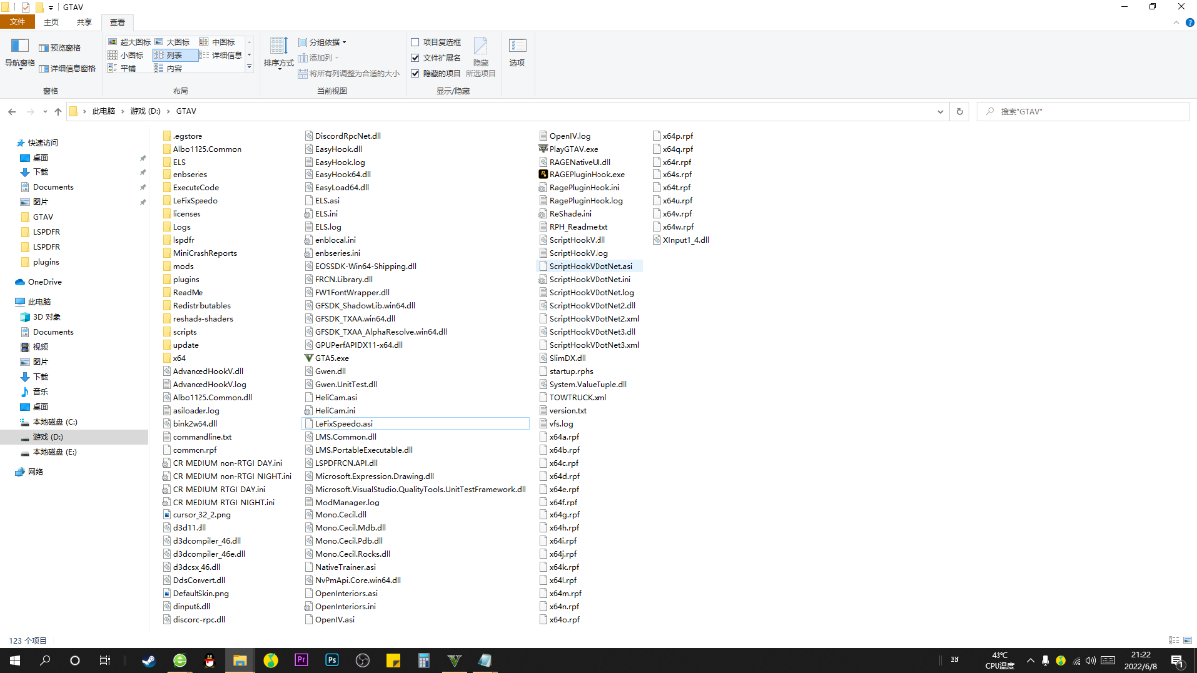Toggle the 预览窗格 preview pane

(60, 47)
